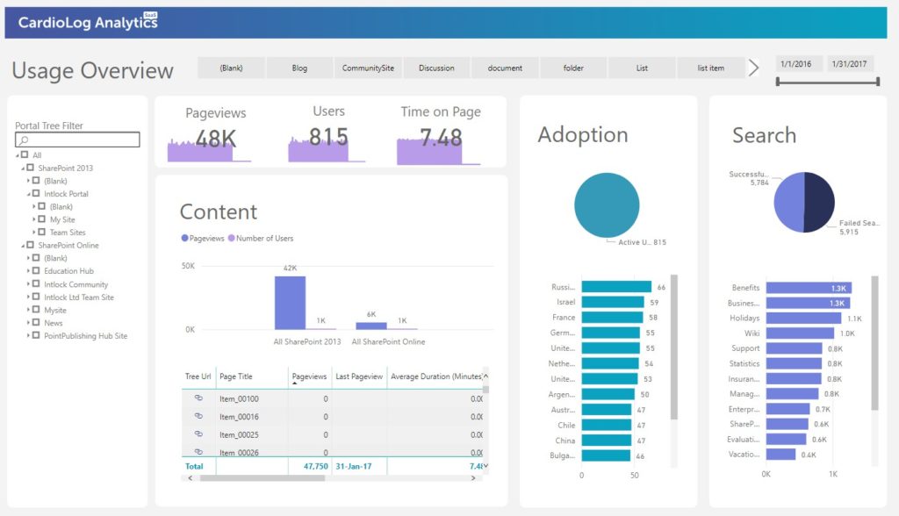
Task: Open the link icon for Item_00025
Action: point(198,434)
